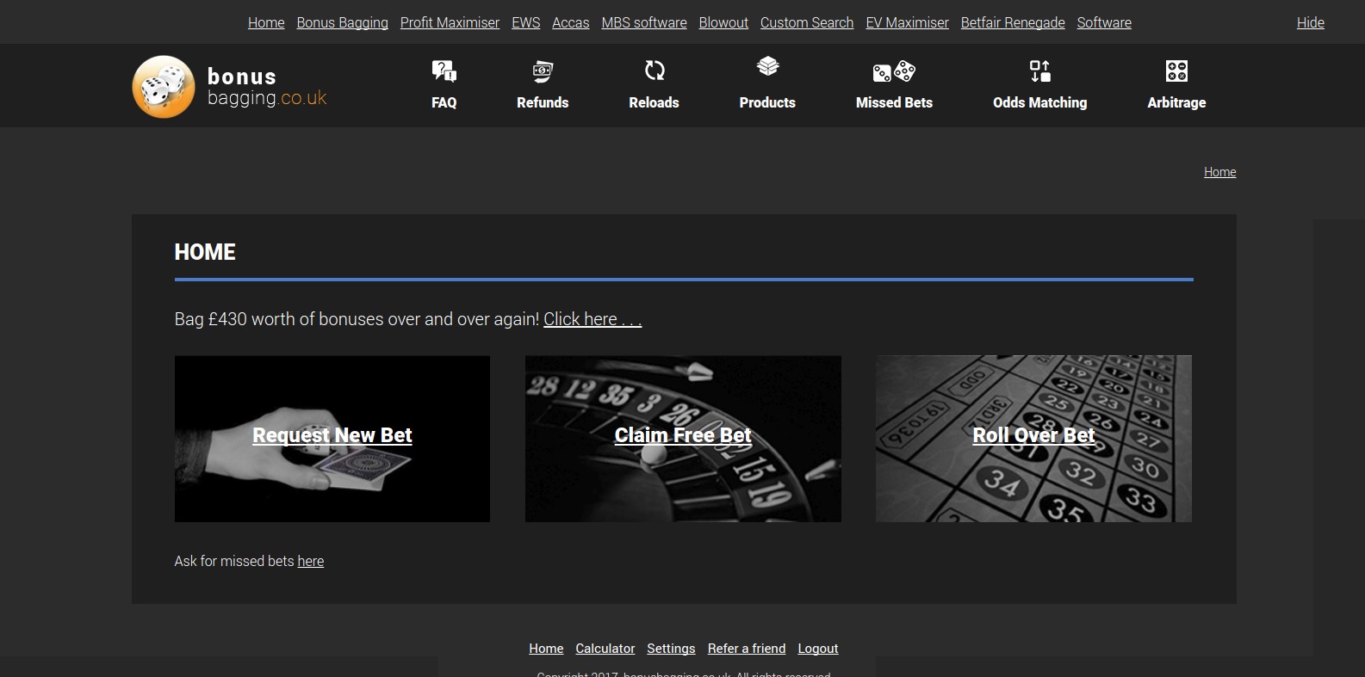This screenshot has width=1365, height=677.
Task: Click the bonus bagging.co.uk logo text
Action: pos(267,87)
